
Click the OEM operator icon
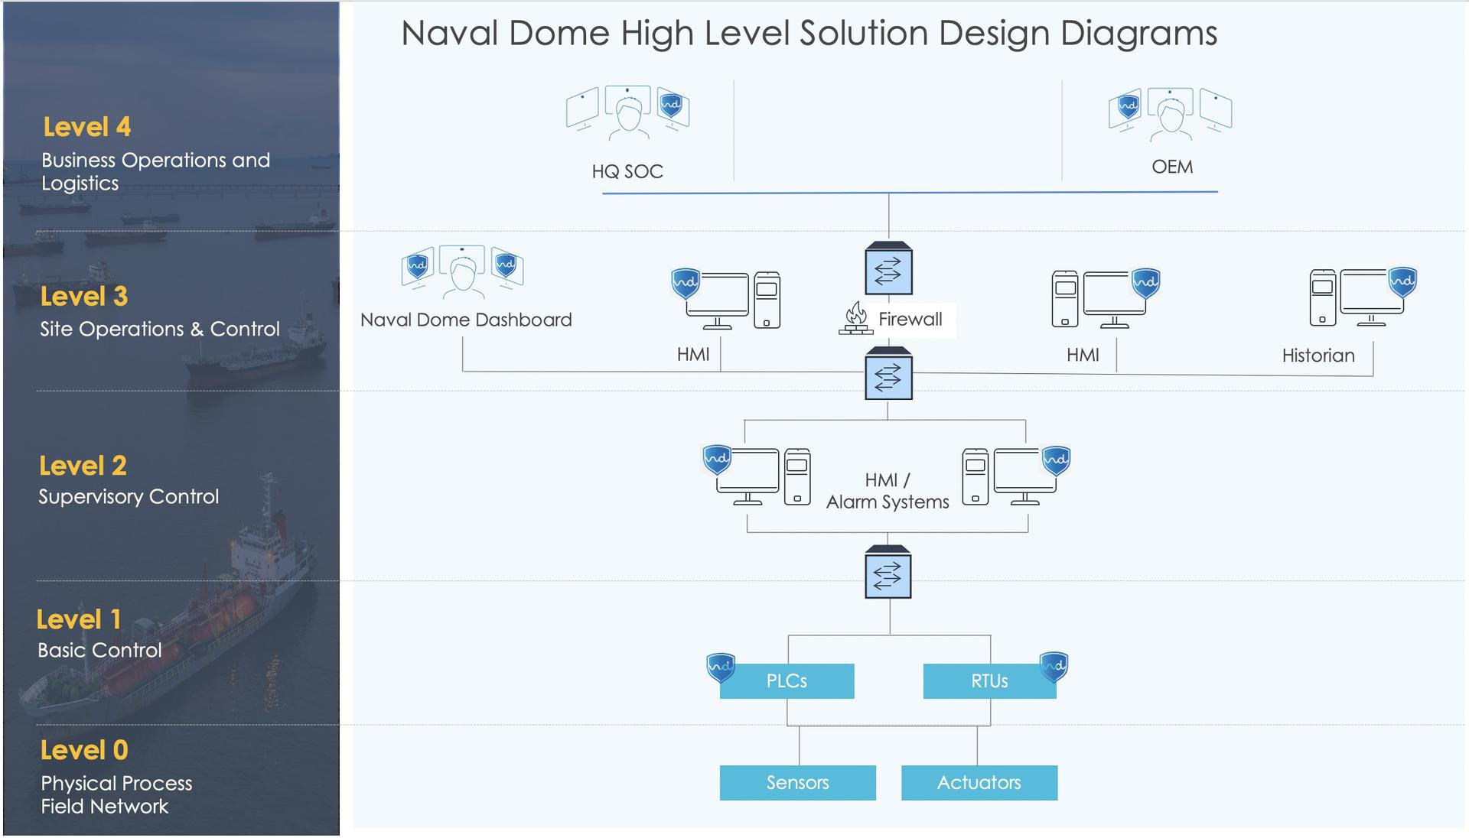1170,114
